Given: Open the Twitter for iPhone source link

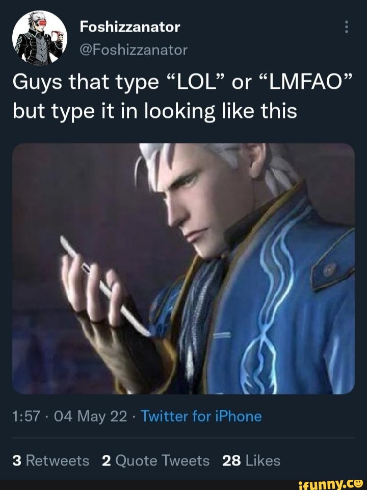Looking at the screenshot, I should click(x=201, y=416).
